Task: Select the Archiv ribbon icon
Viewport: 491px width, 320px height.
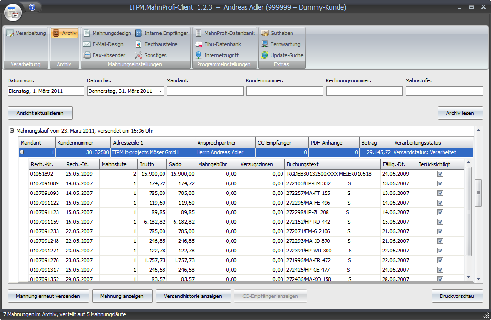Action: tap(56, 33)
